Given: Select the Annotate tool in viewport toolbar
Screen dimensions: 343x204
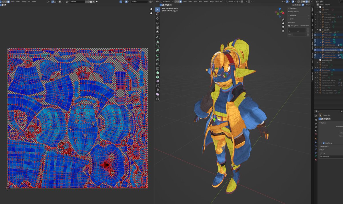Looking at the screenshot, I should pos(157,37).
